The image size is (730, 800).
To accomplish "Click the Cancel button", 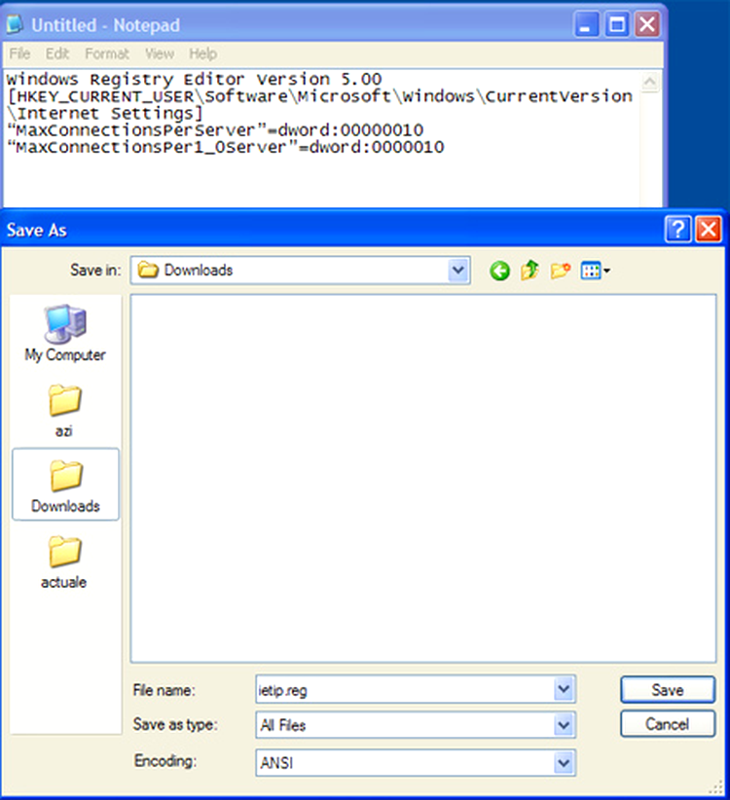I will (668, 724).
